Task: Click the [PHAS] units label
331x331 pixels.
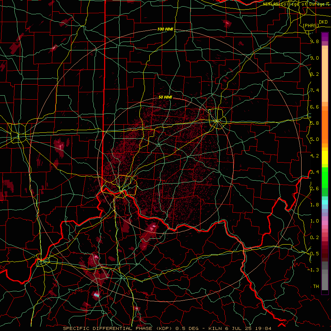Action: pos(311,25)
